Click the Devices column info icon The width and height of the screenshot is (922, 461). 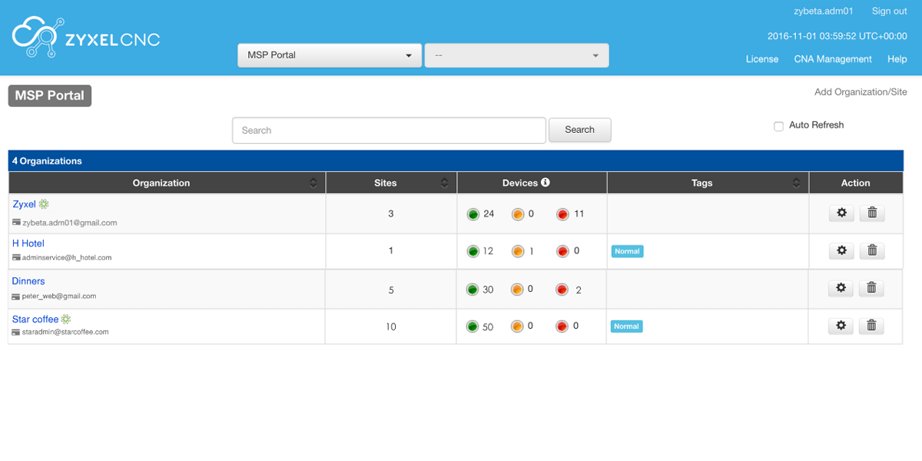(x=546, y=182)
